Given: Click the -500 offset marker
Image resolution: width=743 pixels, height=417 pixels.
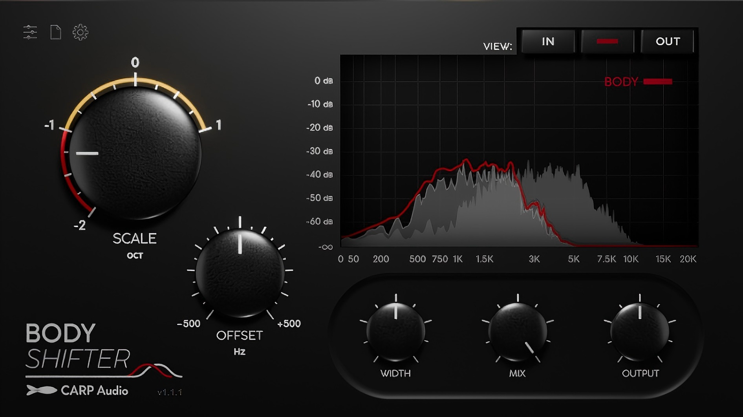Looking at the screenshot, I should [188, 324].
